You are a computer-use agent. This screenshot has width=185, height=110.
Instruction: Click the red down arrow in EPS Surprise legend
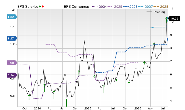tap(43, 6)
